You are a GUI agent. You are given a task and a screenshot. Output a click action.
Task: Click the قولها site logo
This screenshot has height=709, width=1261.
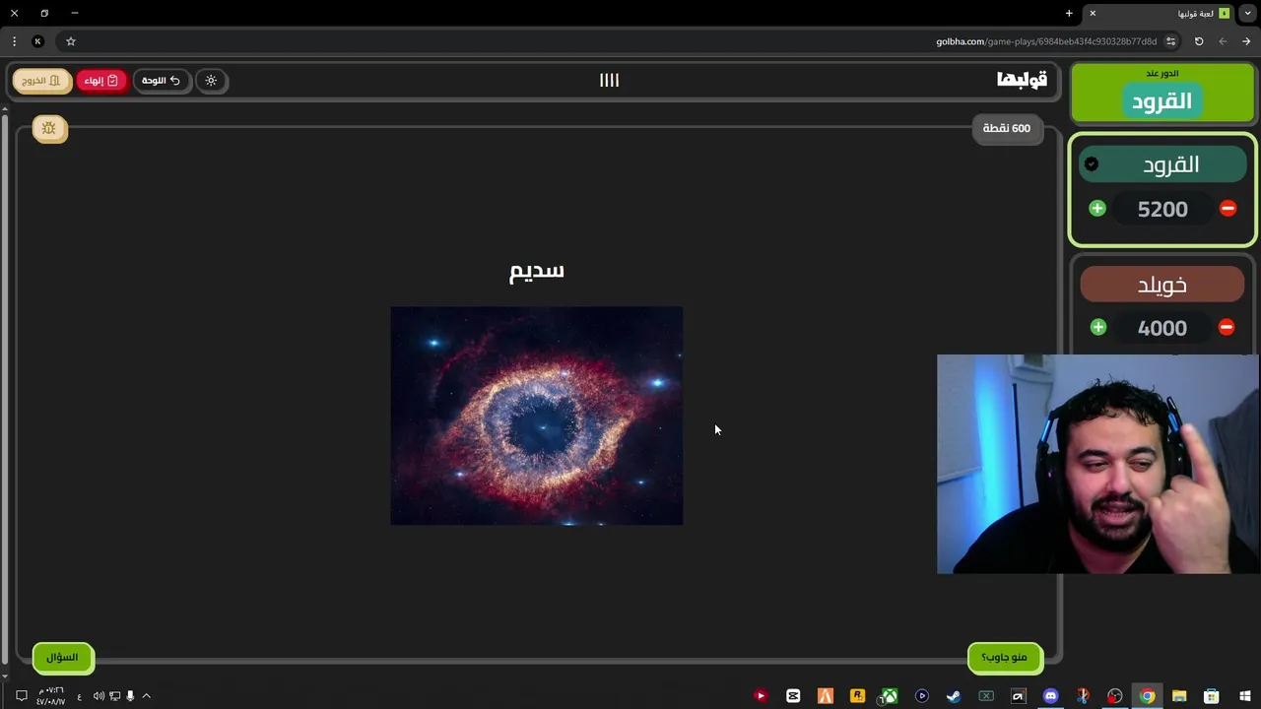[1022, 80]
